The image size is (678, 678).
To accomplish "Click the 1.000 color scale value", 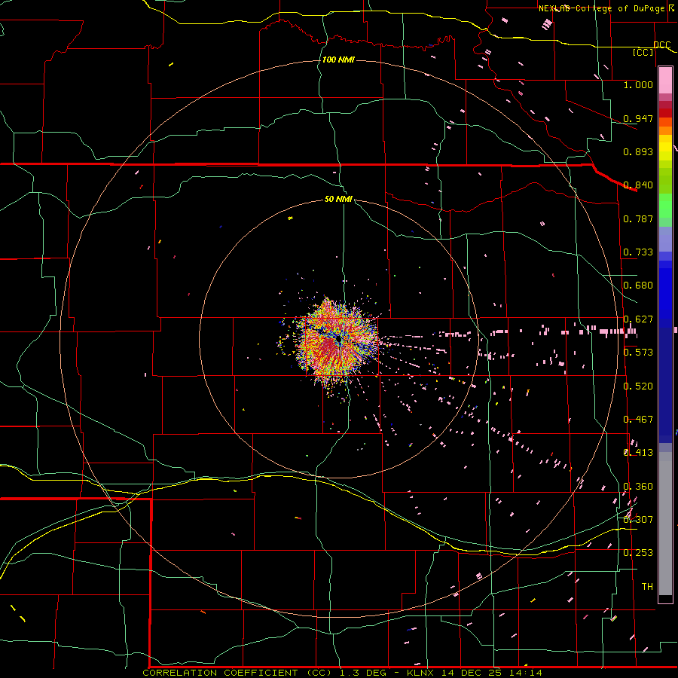I will tap(638, 84).
